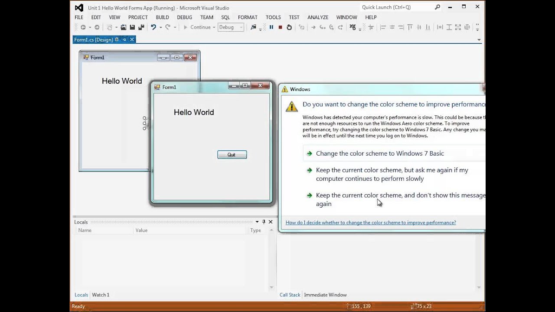The image size is (555, 312).
Task: Toggle auto-hide pin on Locals panel
Action: point(264,222)
